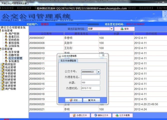Select the 系统管理 tree node
This screenshot has width=167, height=120.
coord(7,31)
